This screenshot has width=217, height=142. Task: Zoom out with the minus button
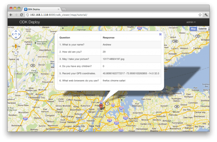click(x=16, y=91)
